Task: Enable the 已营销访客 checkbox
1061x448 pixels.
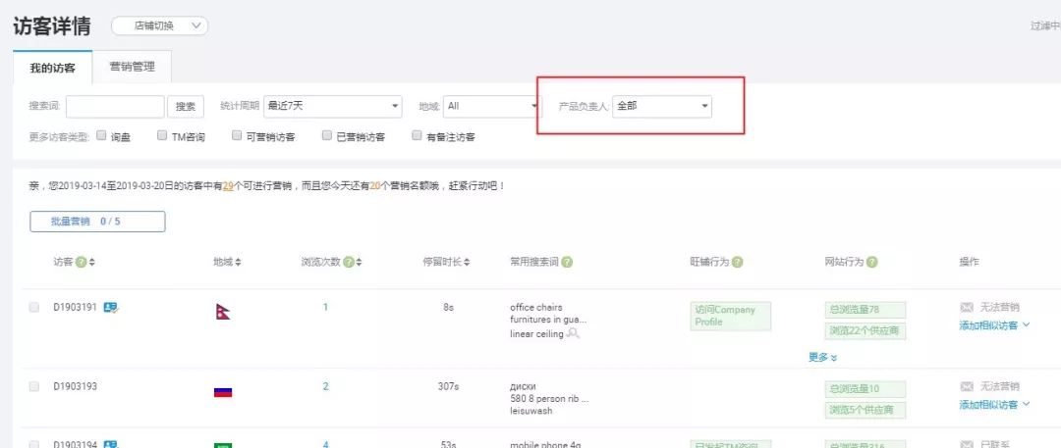Action: (327, 135)
